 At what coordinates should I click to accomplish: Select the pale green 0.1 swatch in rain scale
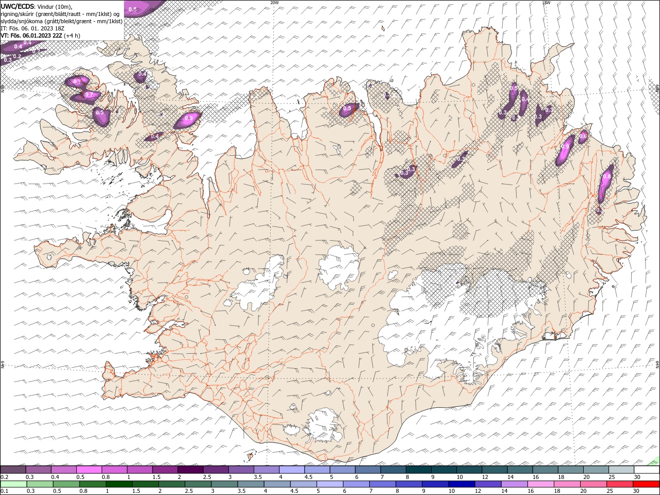click(x=14, y=484)
